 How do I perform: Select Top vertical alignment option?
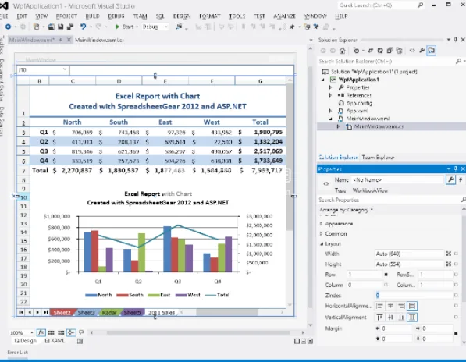pos(379,318)
